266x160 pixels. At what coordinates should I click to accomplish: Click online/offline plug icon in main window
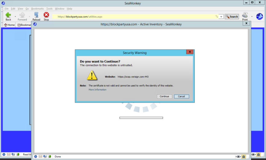point(254,154)
